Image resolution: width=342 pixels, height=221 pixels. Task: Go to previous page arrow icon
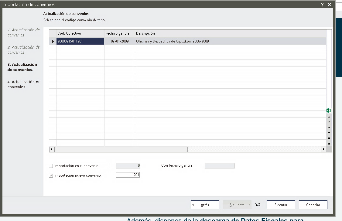click(x=329, y=122)
